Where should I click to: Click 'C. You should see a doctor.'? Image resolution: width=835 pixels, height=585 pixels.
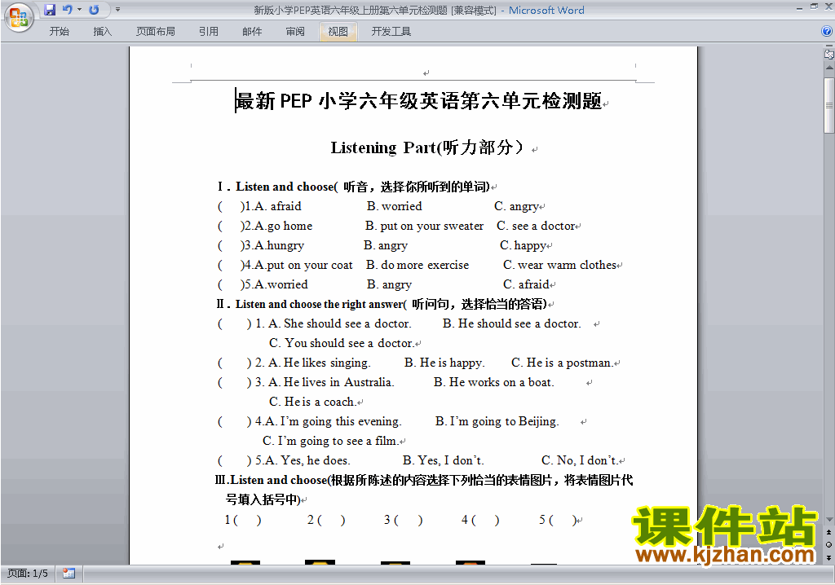(342, 343)
